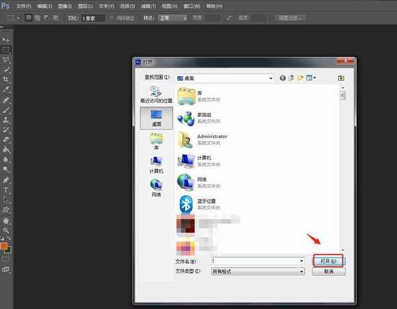
Task: Click the create new folder icon
Action: [300, 78]
